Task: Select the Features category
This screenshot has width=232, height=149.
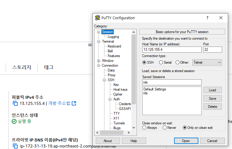Action: pos(114,56)
